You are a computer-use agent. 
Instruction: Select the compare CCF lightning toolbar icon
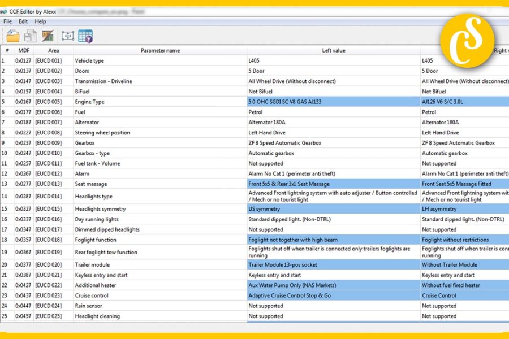[x=49, y=34]
